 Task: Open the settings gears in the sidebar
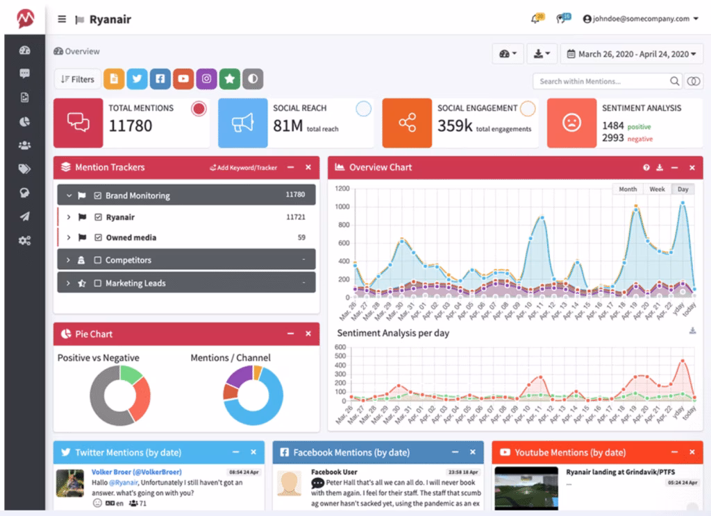(x=25, y=241)
